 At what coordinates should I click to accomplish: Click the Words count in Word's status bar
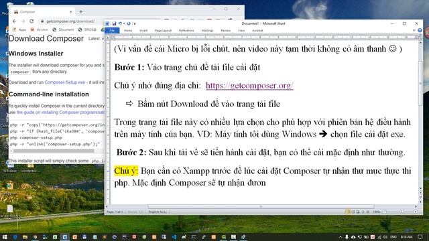pyautogui.click(x=135, y=212)
